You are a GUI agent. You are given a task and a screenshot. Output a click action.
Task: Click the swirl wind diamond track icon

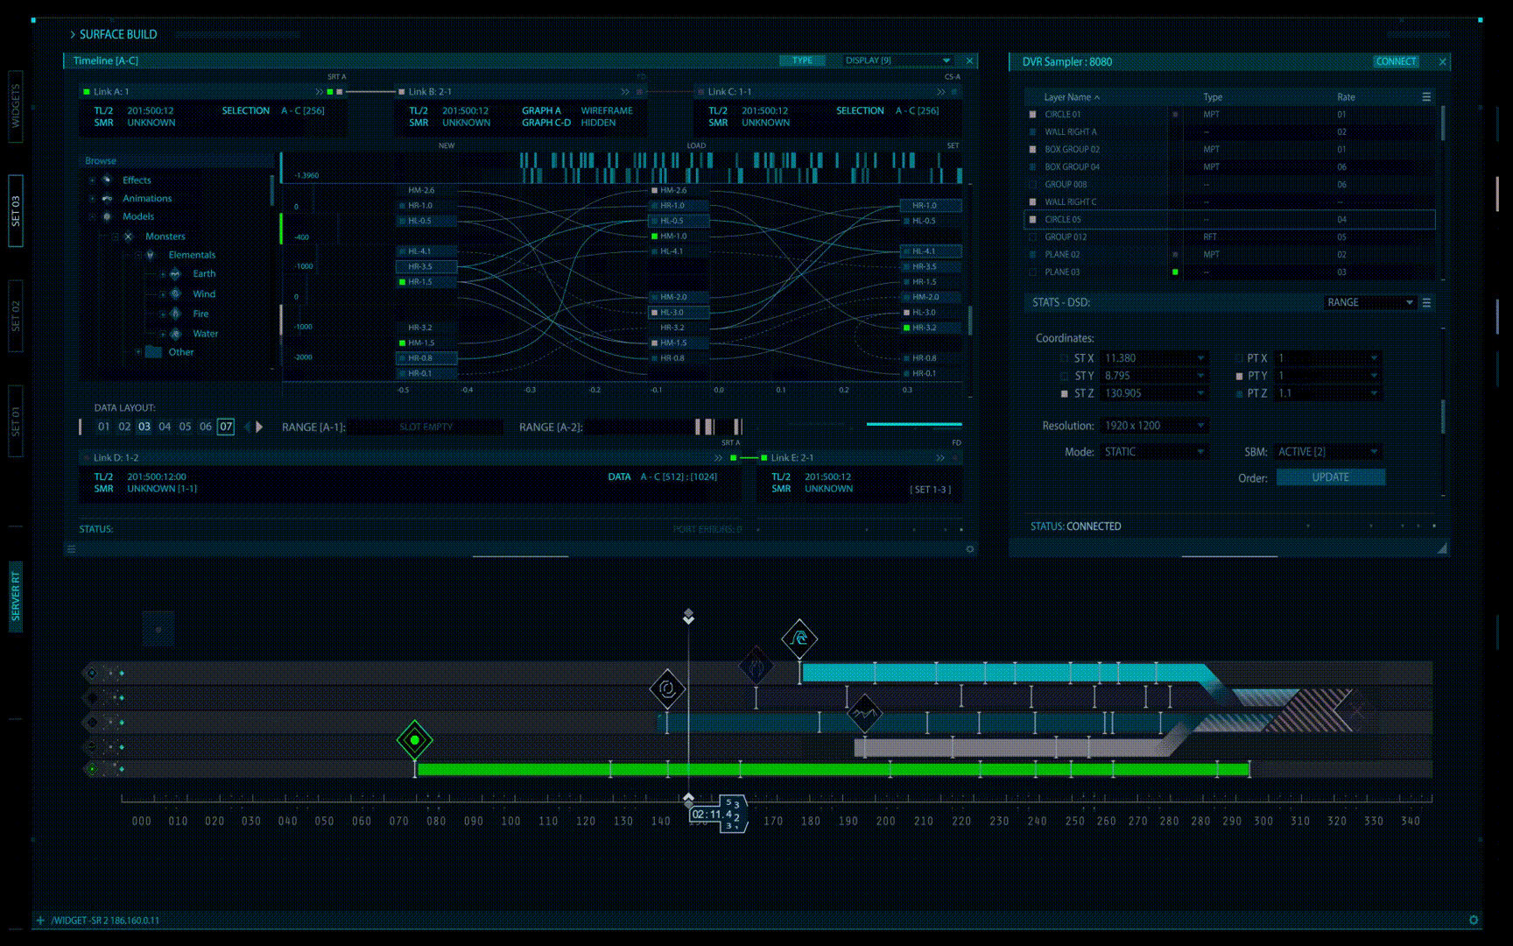tap(667, 688)
